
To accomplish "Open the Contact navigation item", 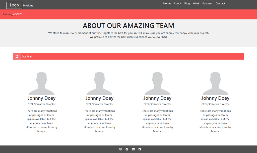I will click(220, 4).
